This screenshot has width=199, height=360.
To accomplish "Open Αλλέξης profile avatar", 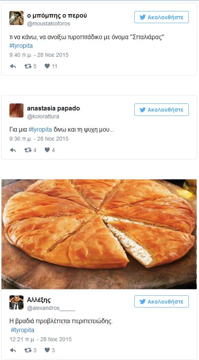I will (16, 302).
